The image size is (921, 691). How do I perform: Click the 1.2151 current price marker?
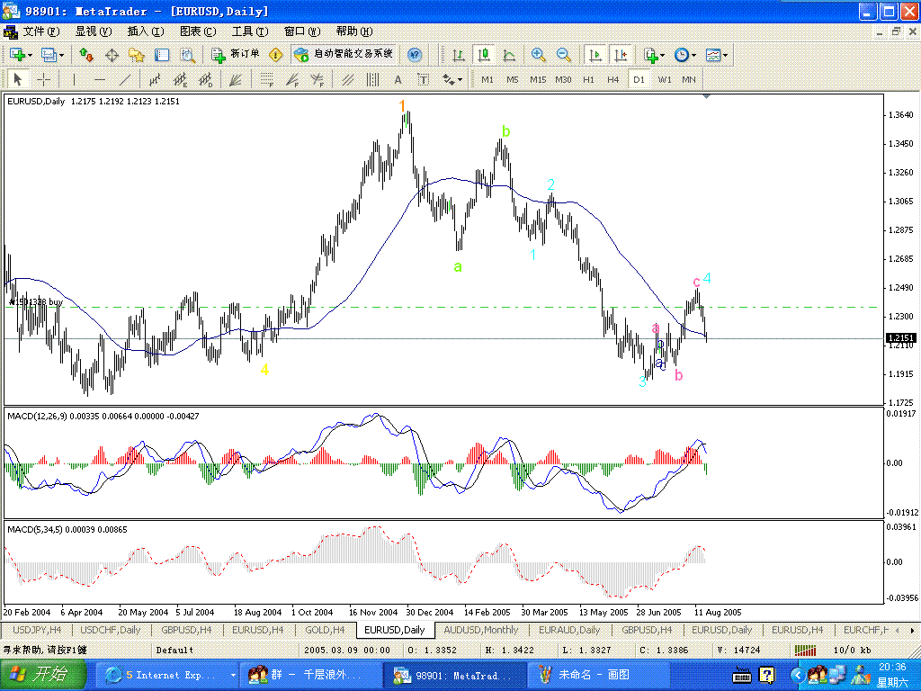point(901,338)
